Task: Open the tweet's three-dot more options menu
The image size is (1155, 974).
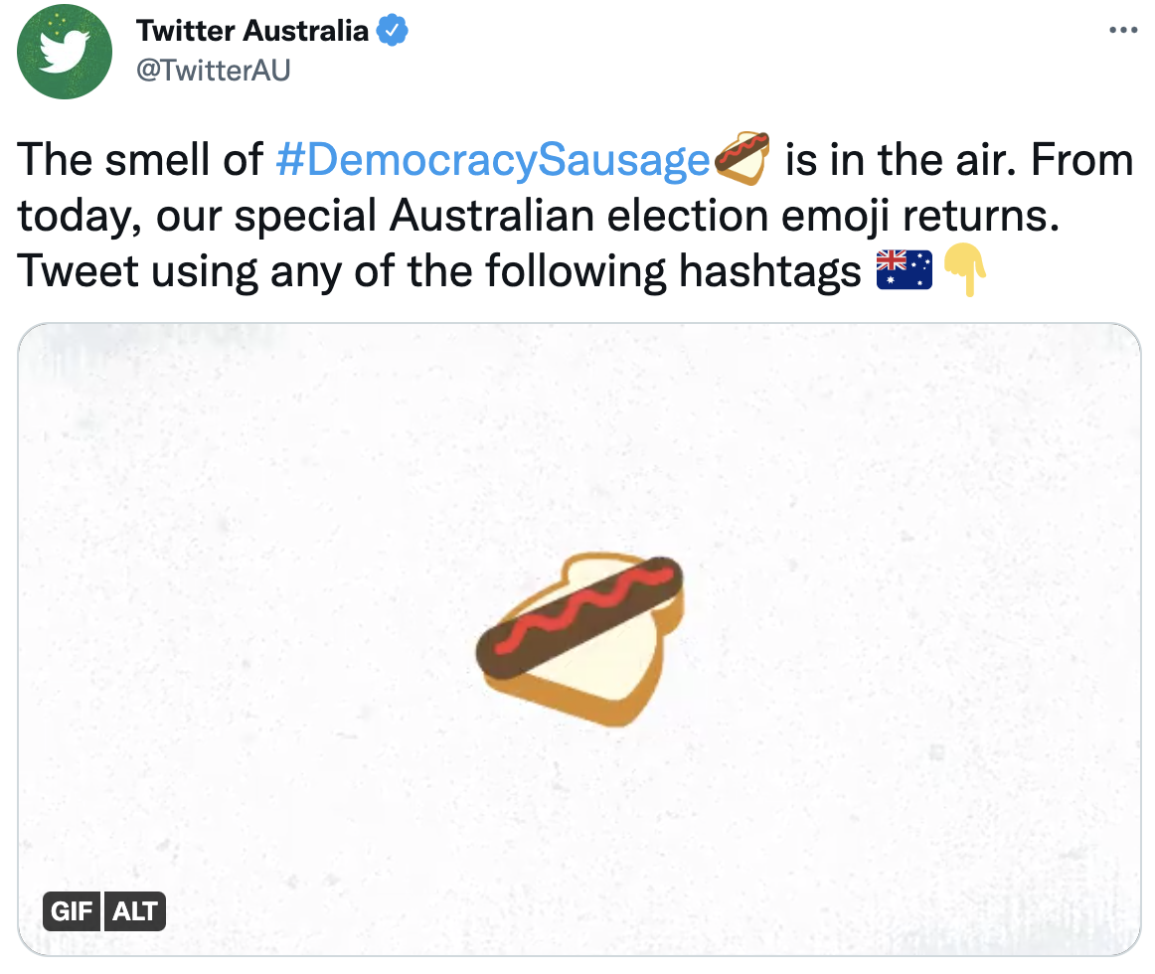Action: [1122, 31]
